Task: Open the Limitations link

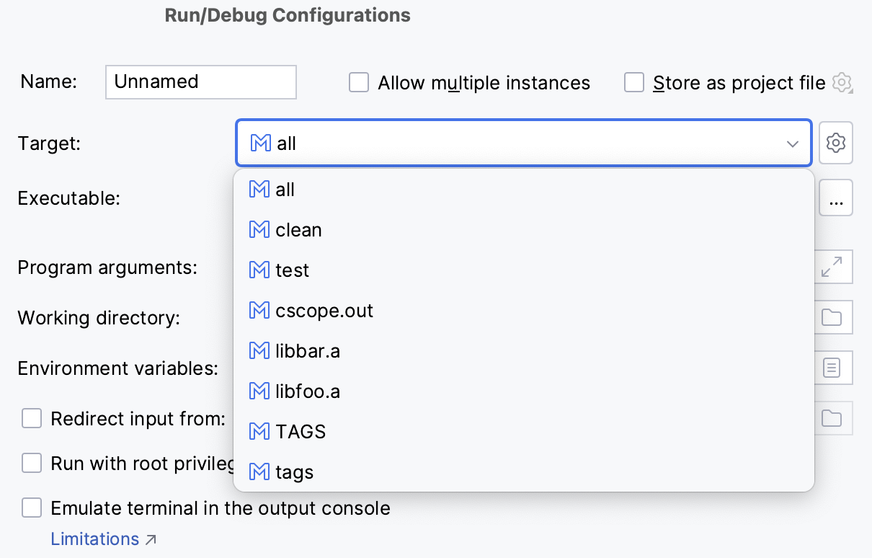Action: tap(94, 539)
